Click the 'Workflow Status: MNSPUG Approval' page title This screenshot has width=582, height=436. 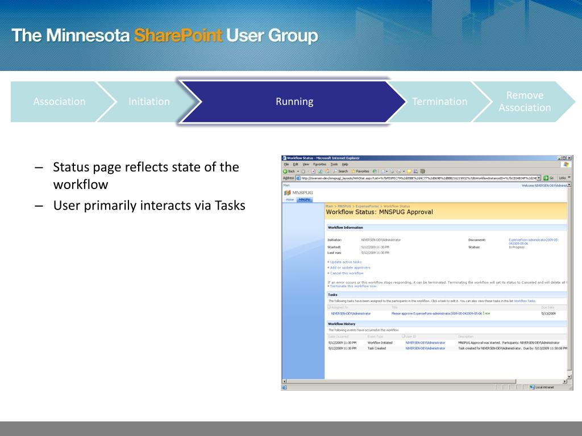point(379,212)
